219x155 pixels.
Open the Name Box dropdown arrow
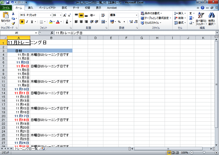pos(36,33)
